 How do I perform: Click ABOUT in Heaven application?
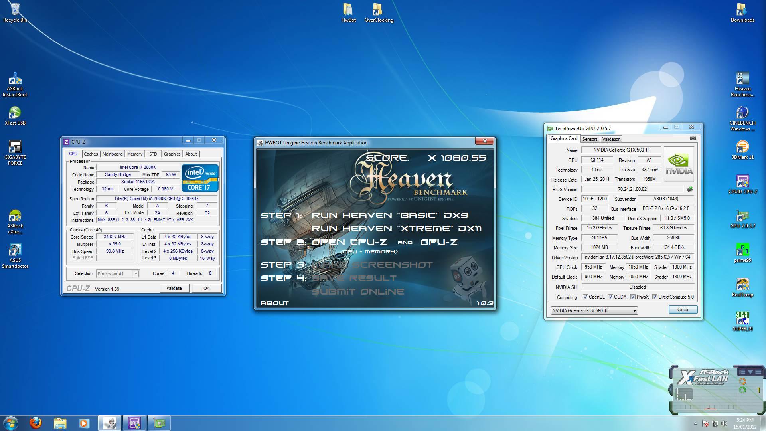tap(274, 303)
